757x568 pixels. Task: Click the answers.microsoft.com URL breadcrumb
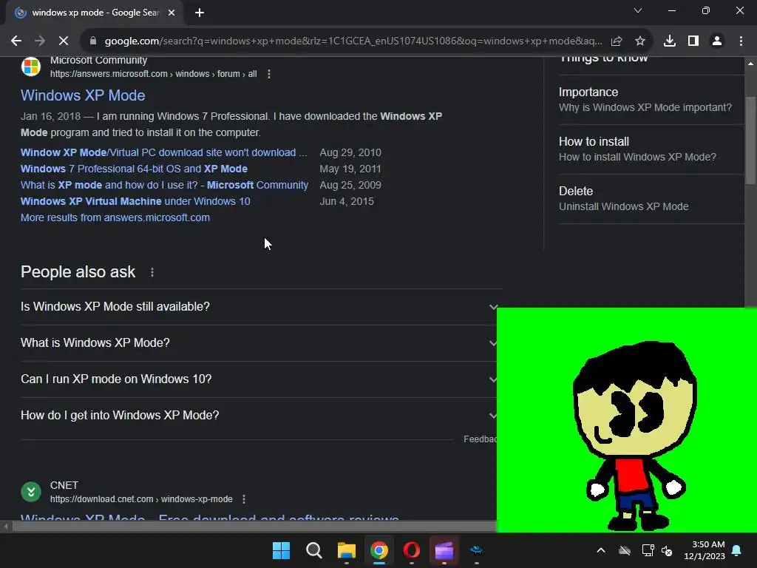[154, 74]
